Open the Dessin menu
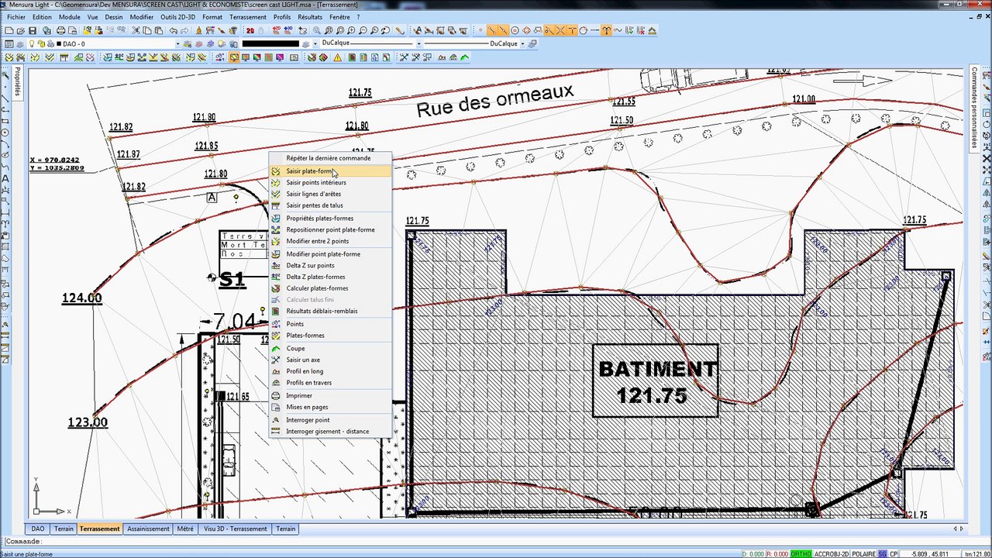 [x=114, y=17]
